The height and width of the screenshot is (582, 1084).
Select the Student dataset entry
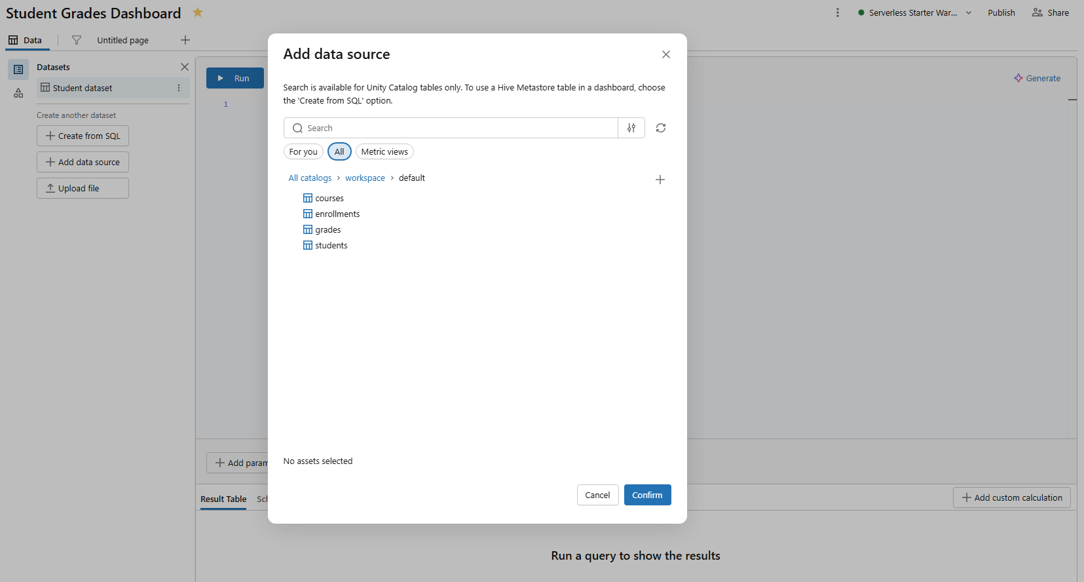point(113,88)
